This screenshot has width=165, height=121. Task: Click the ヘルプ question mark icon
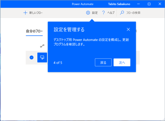pos(104,13)
